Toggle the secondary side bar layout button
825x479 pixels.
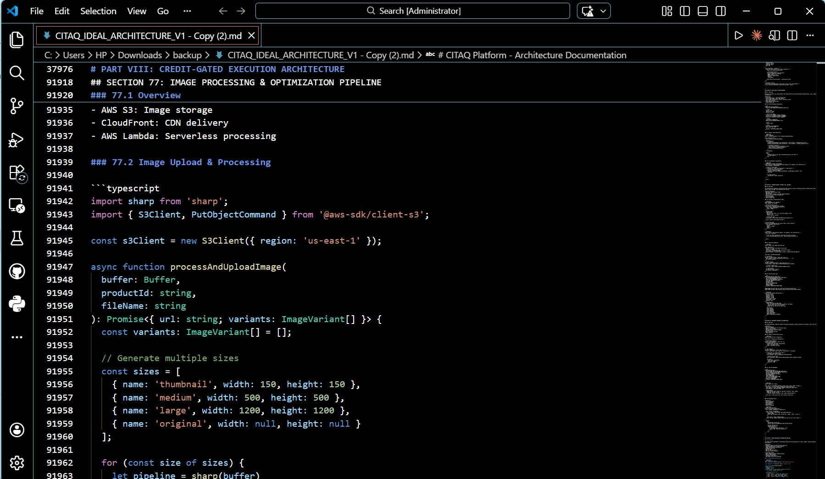[720, 11]
